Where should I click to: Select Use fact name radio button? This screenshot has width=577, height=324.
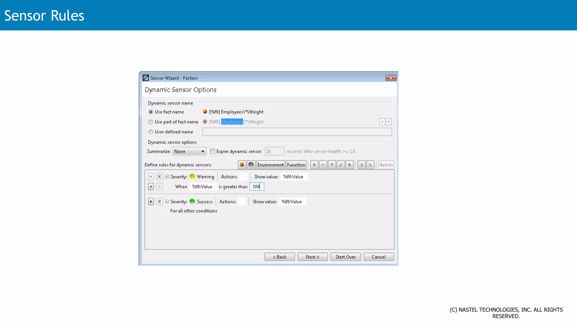pyautogui.click(x=151, y=112)
